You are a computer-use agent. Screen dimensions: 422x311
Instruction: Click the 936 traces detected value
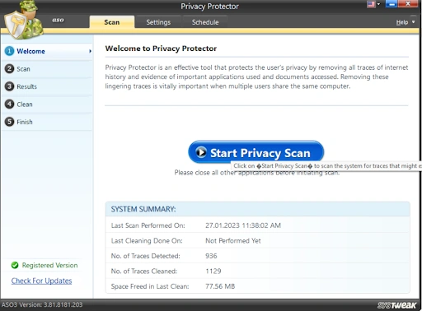tap(211, 256)
